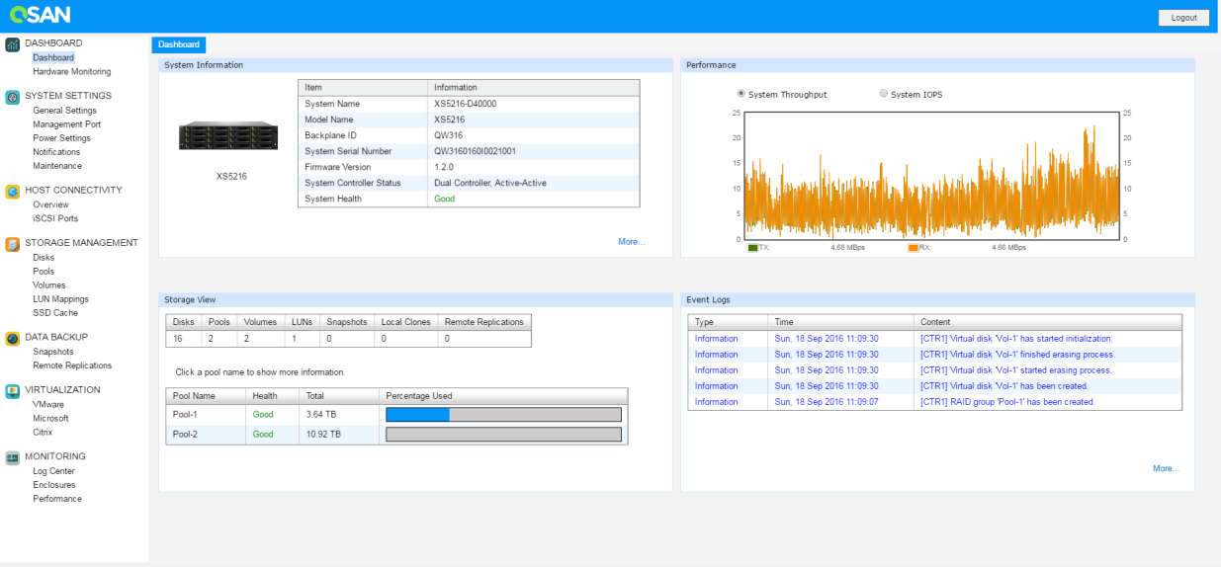
Task: Click Pool-1 pool name
Action: pos(185,415)
